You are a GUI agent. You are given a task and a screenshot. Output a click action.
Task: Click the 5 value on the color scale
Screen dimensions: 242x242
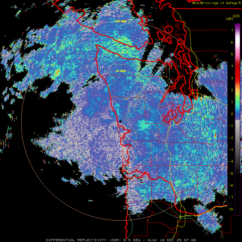click(x=232, y=54)
